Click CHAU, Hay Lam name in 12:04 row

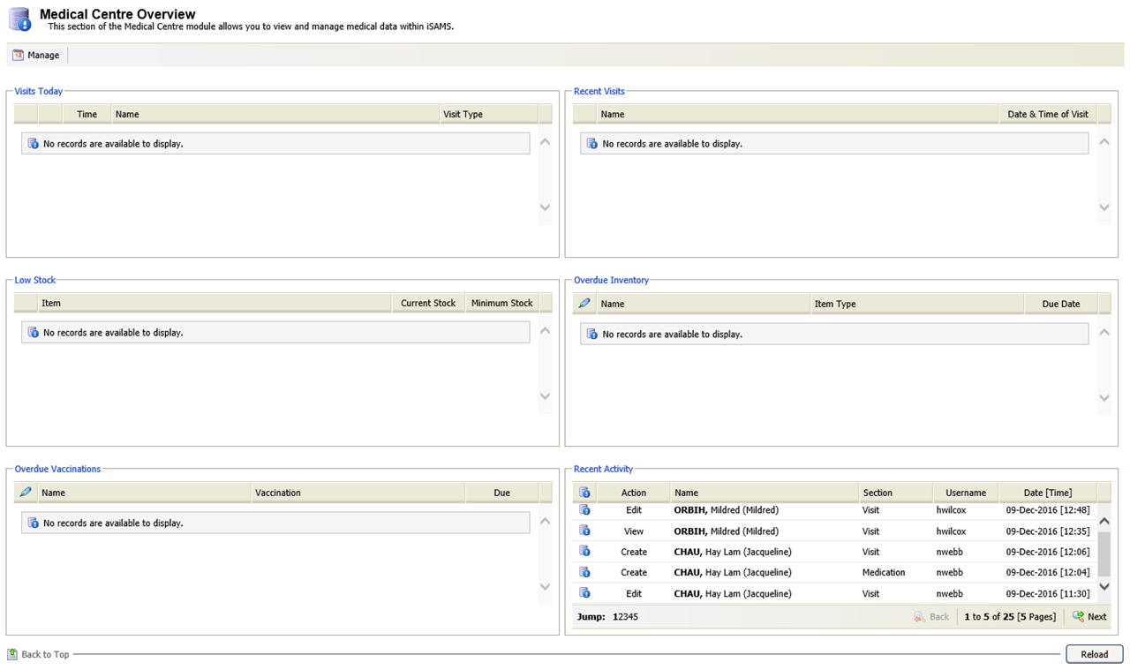pos(733,572)
